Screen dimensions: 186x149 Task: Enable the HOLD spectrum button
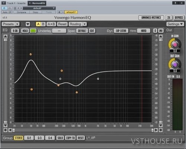[25, 31]
